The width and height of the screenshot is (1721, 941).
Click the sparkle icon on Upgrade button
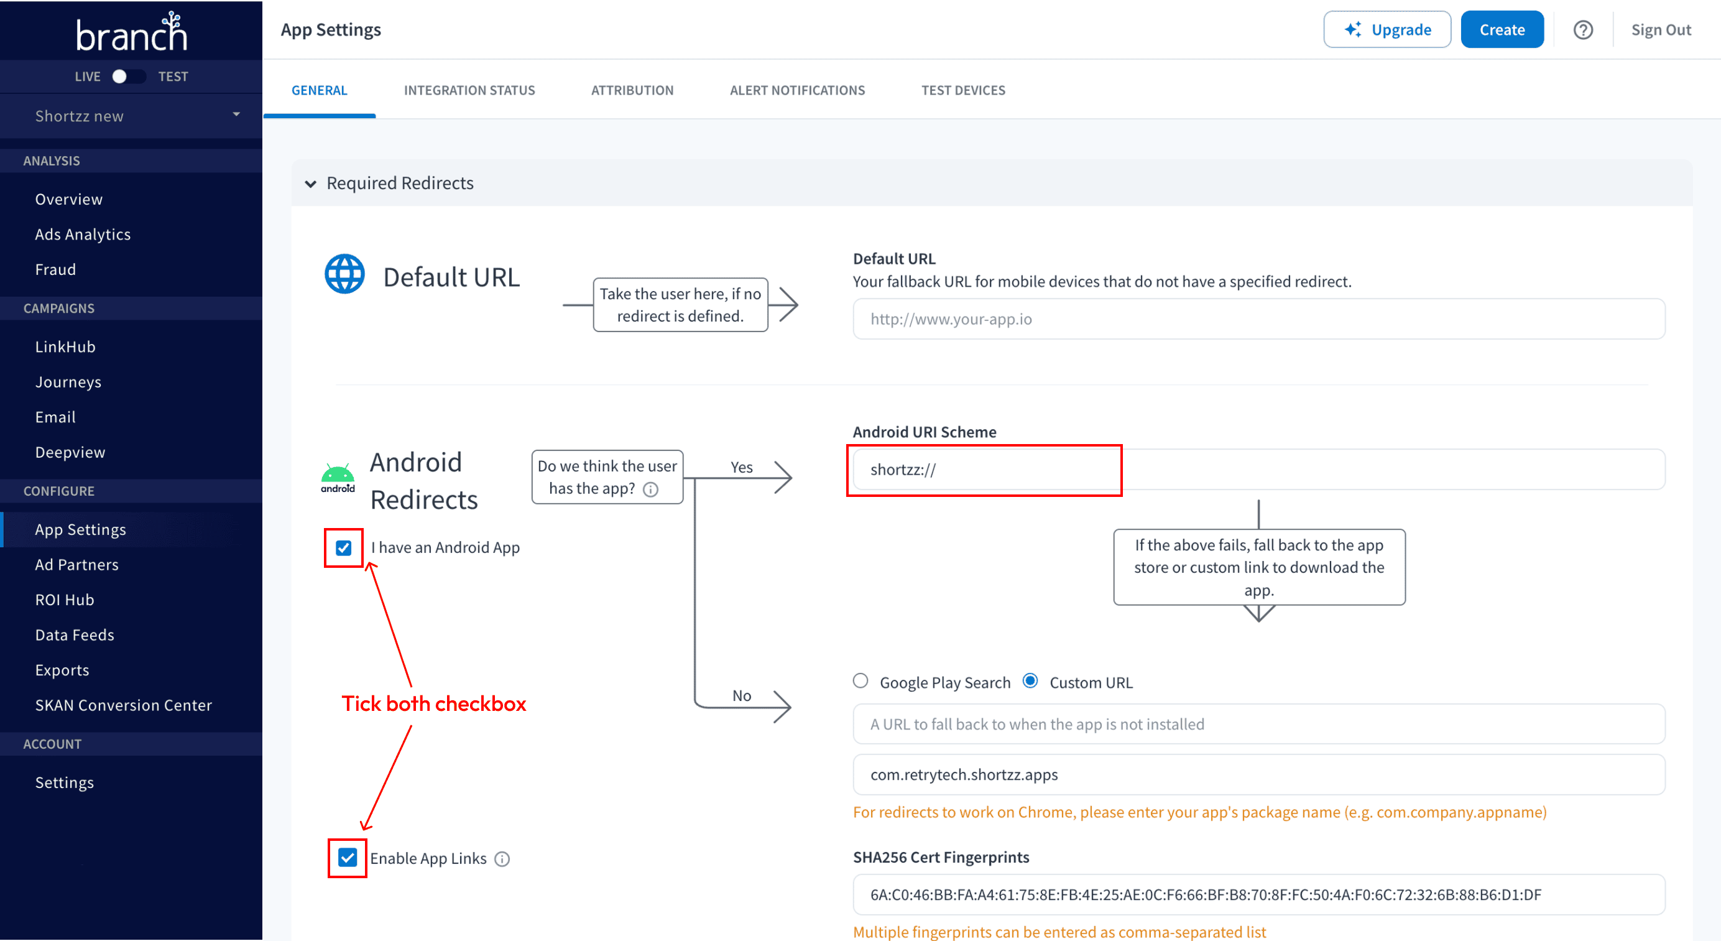point(1353,29)
